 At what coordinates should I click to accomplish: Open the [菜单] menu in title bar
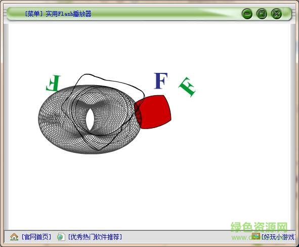coord(34,14)
